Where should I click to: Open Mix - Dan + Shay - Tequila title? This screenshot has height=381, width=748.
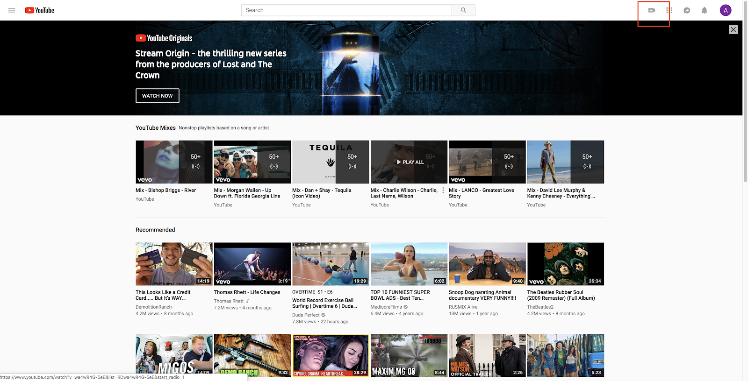pos(322,193)
